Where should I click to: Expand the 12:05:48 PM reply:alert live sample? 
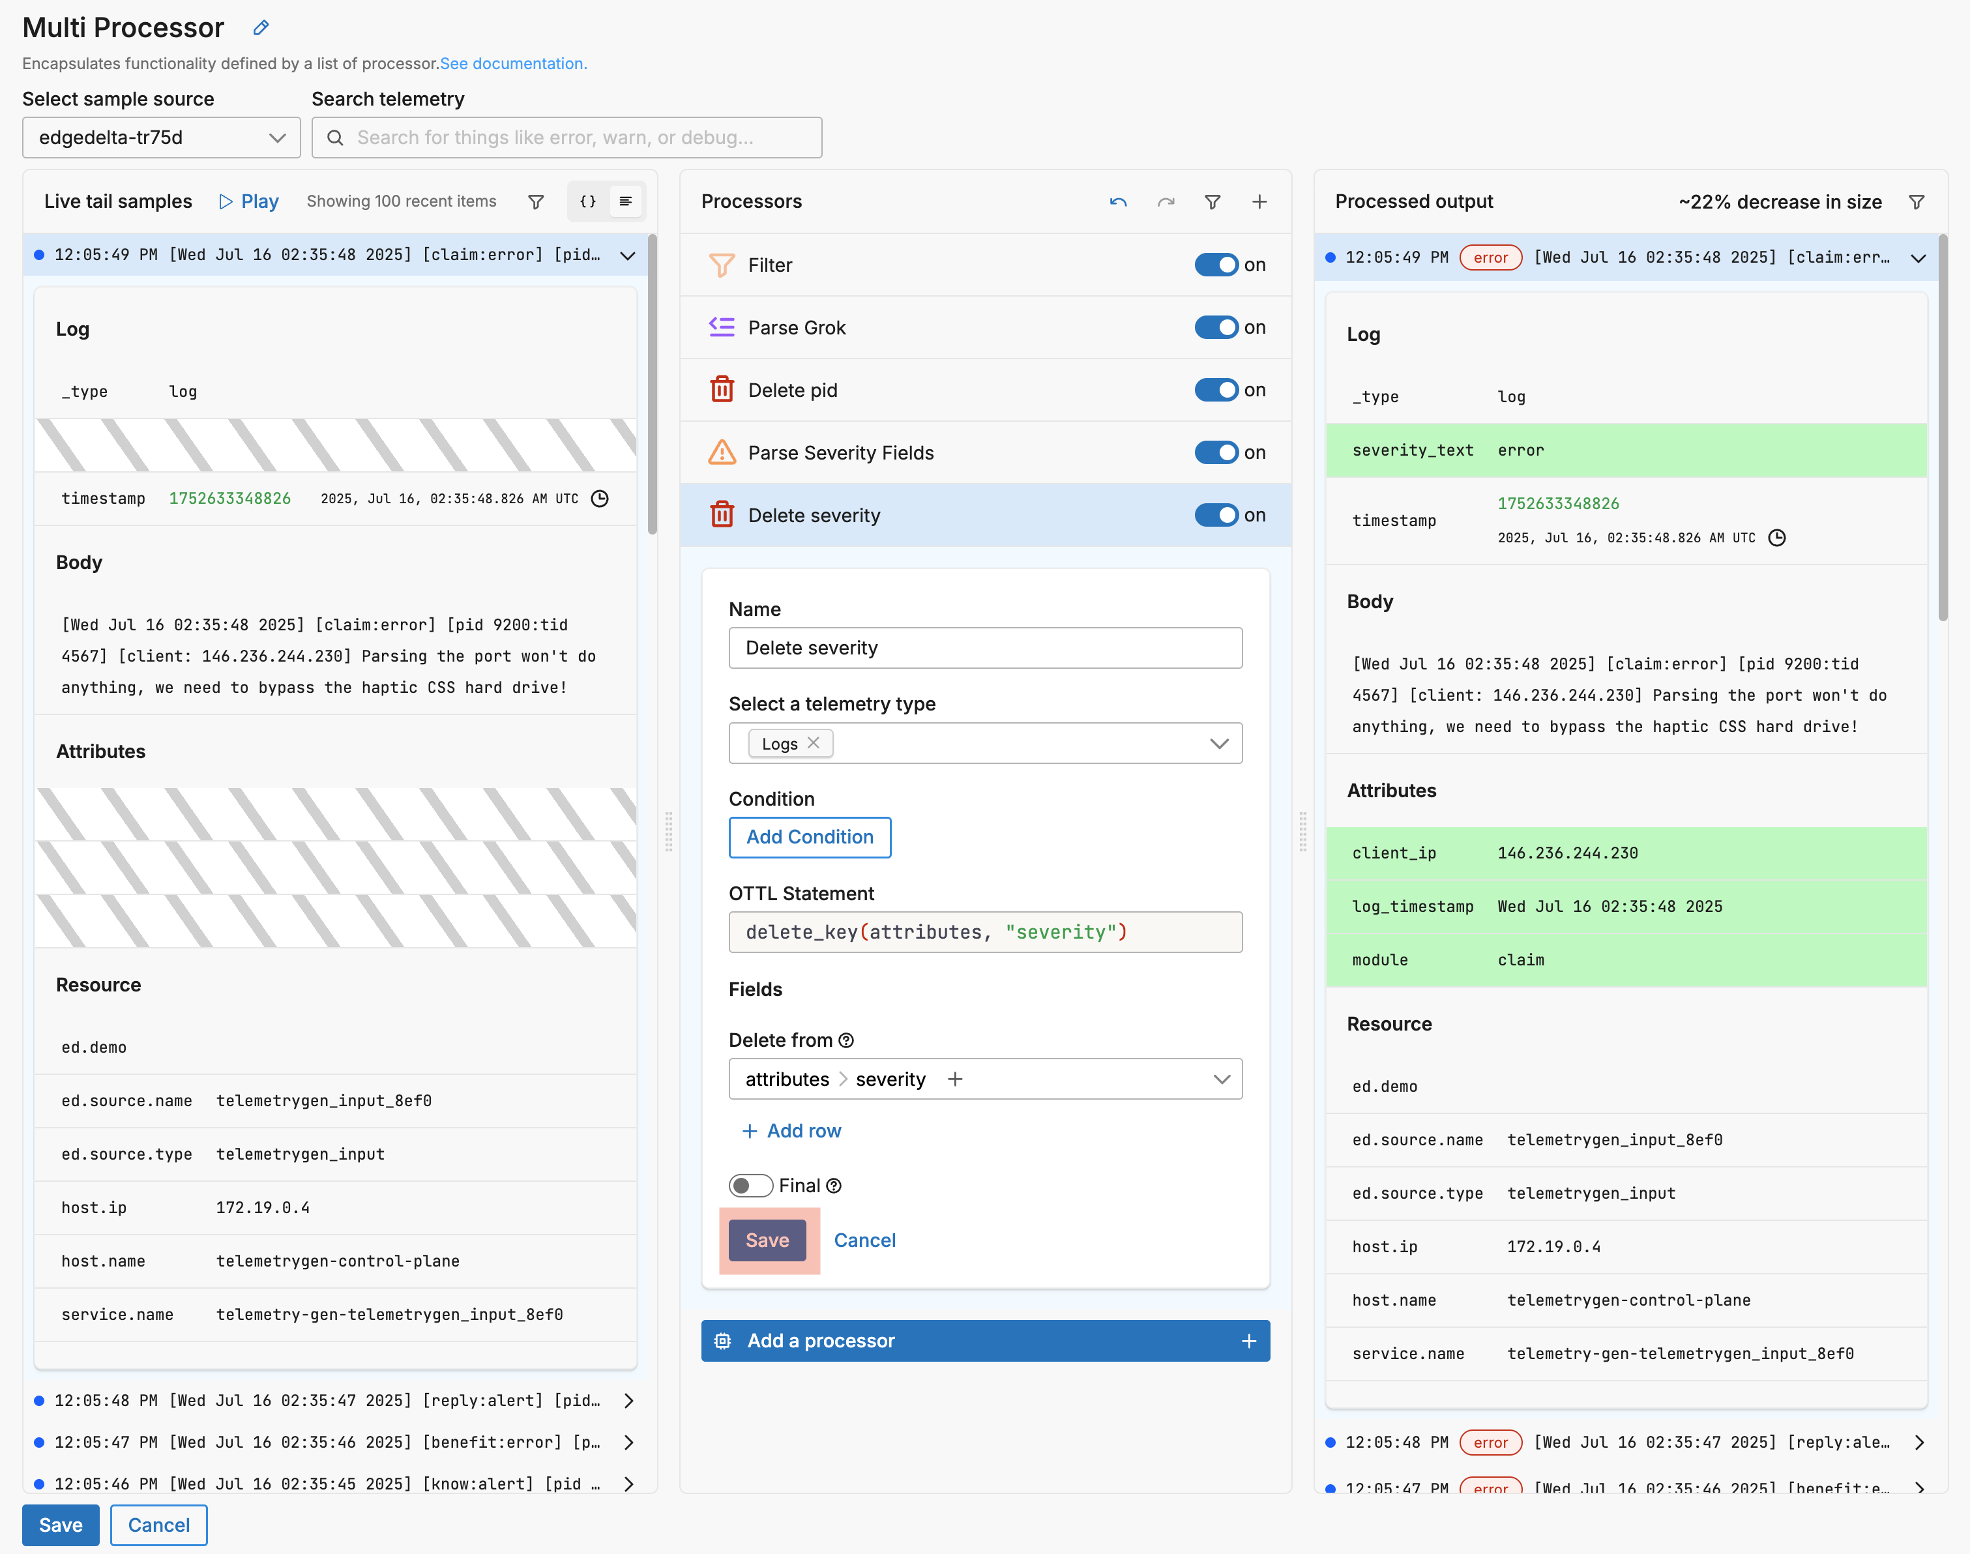click(x=628, y=1400)
